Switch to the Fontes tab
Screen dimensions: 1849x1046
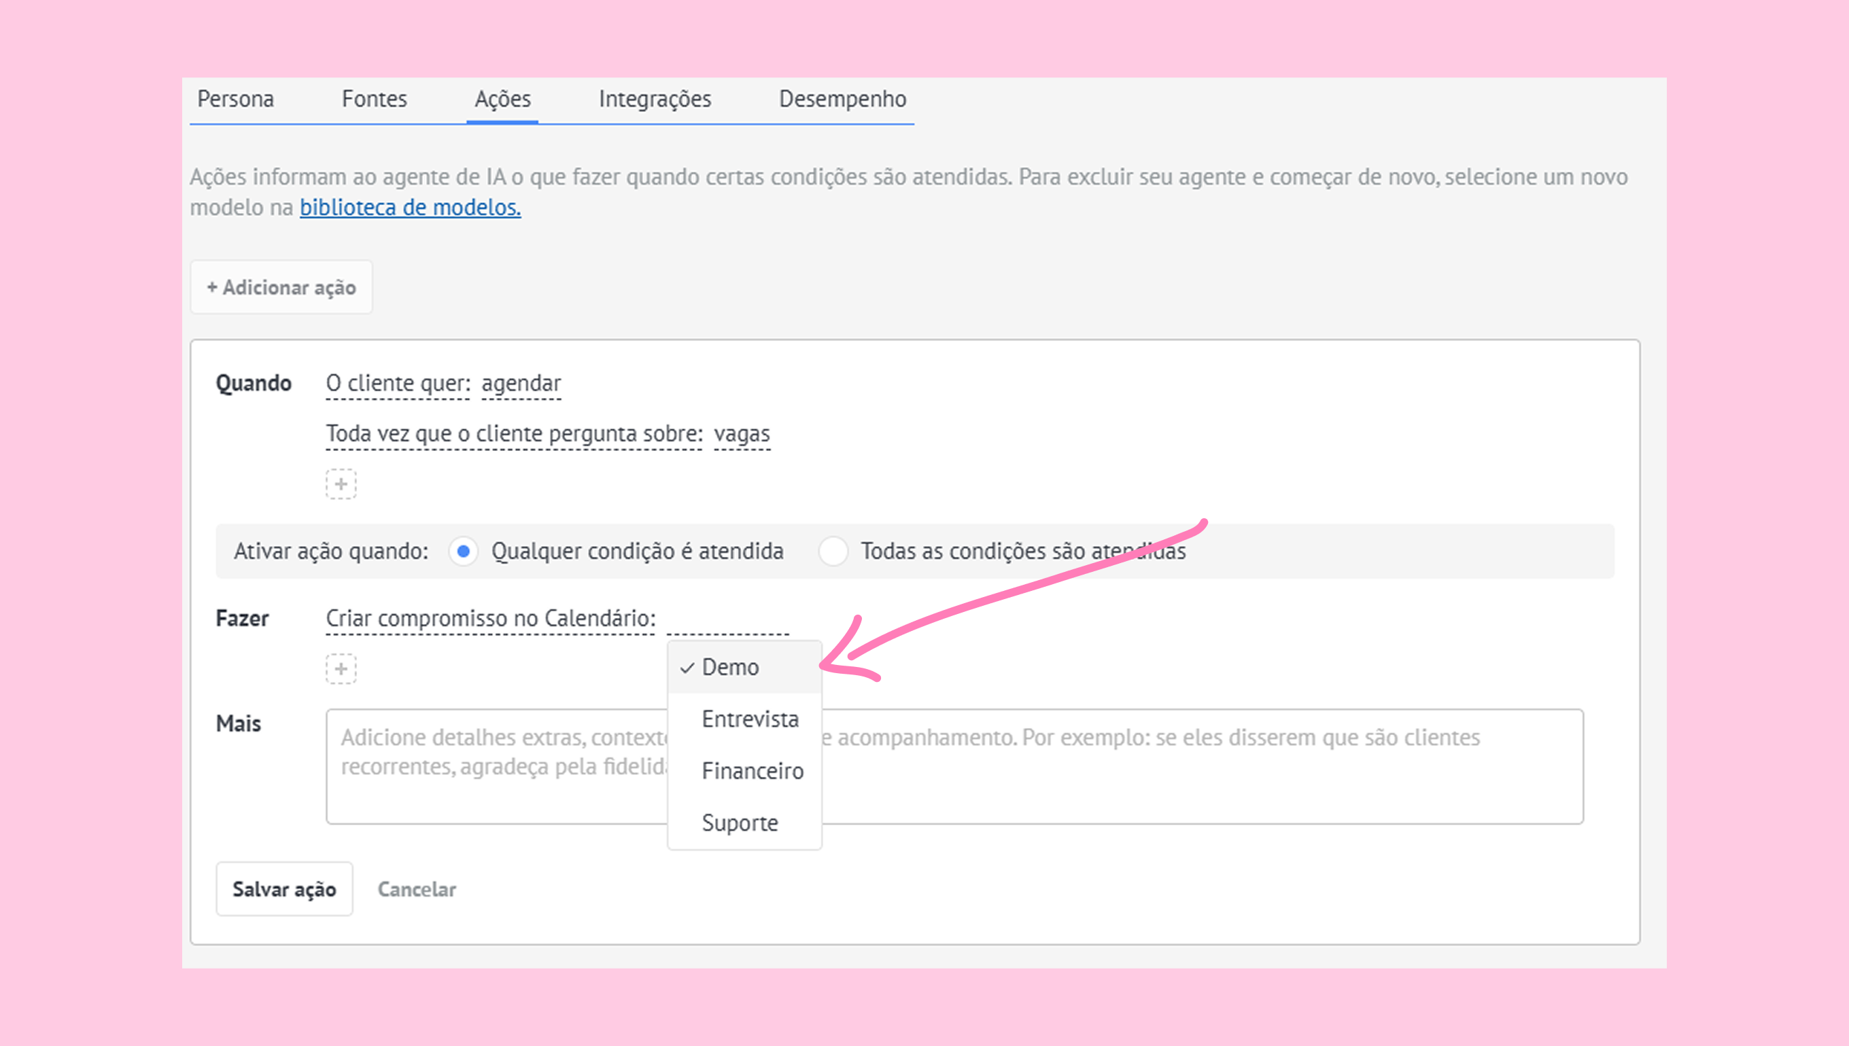pos(374,99)
